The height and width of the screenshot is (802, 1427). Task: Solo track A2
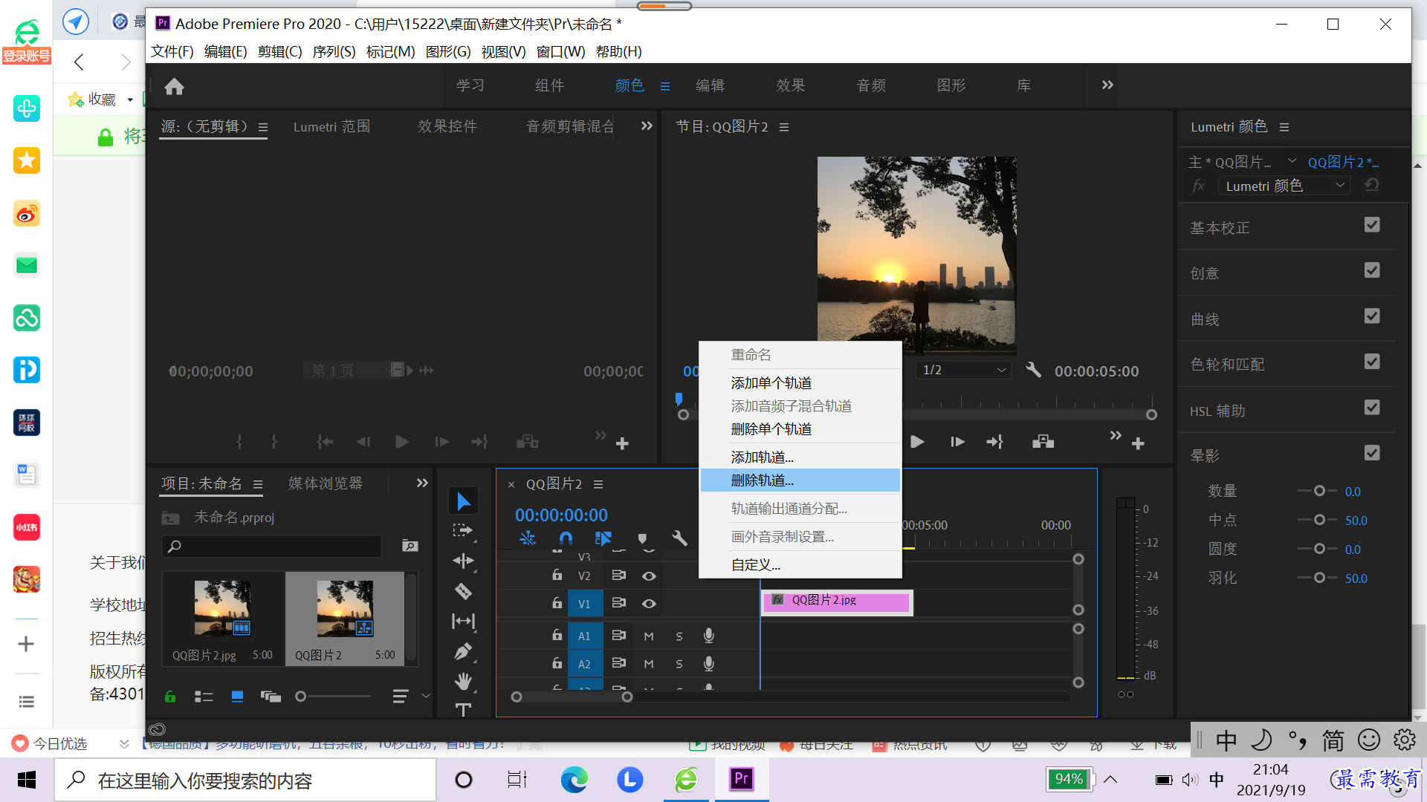click(679, 664)
